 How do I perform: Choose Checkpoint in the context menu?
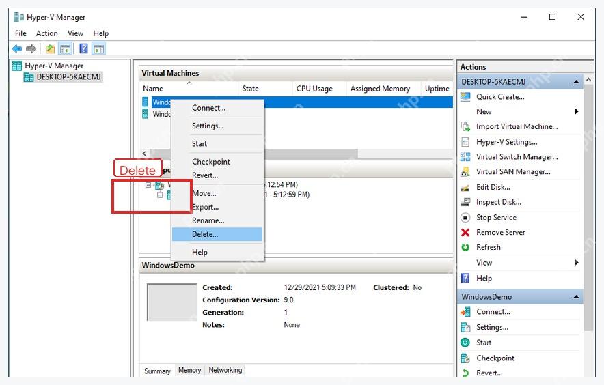(217, 162)
